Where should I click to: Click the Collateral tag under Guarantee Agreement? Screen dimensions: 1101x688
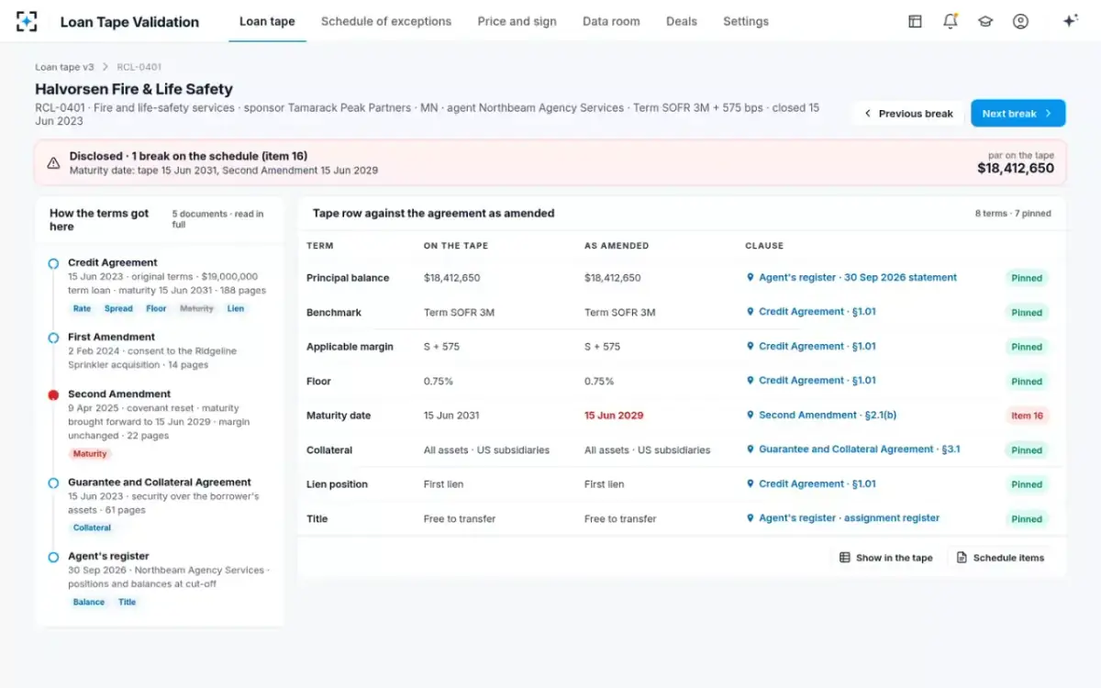92,528
